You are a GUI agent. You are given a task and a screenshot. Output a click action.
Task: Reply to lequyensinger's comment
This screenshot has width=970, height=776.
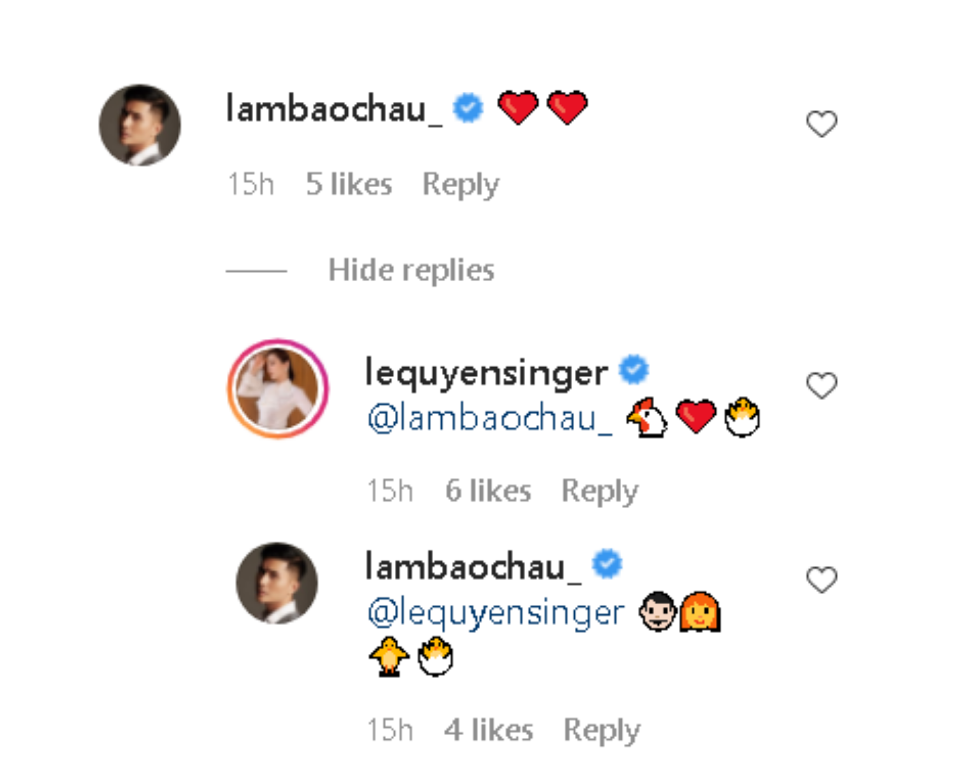pyautogui.click(x=599, y=491)
